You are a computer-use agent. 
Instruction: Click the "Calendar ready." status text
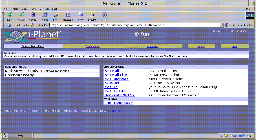click(20, 75)
